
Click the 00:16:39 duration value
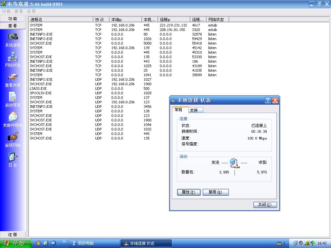(x=259, y=131)
